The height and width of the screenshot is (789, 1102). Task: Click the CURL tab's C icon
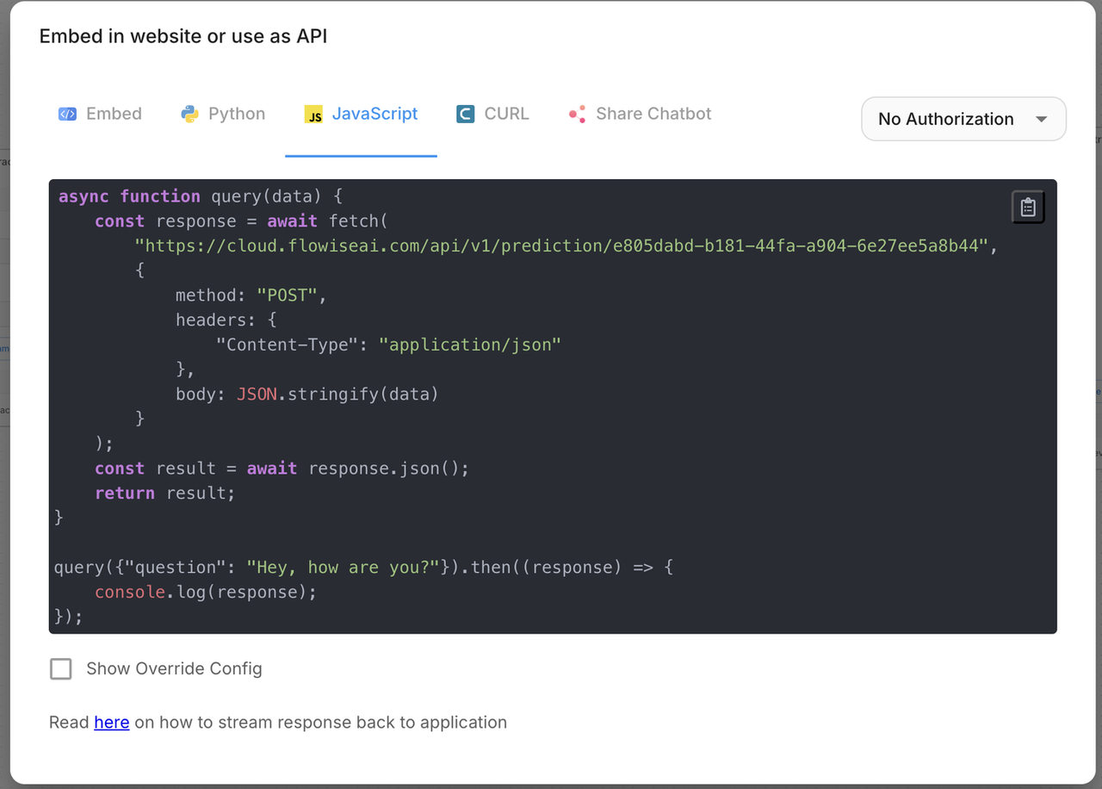(466, 114)
